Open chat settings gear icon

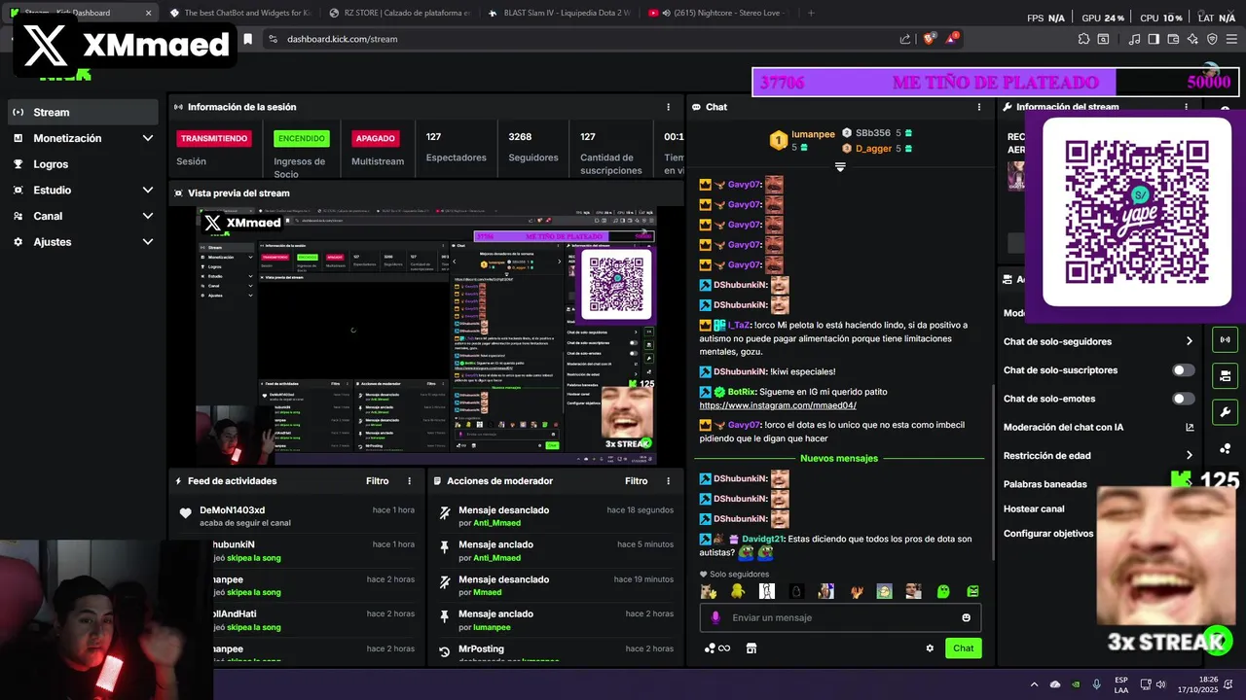[930, 648]
